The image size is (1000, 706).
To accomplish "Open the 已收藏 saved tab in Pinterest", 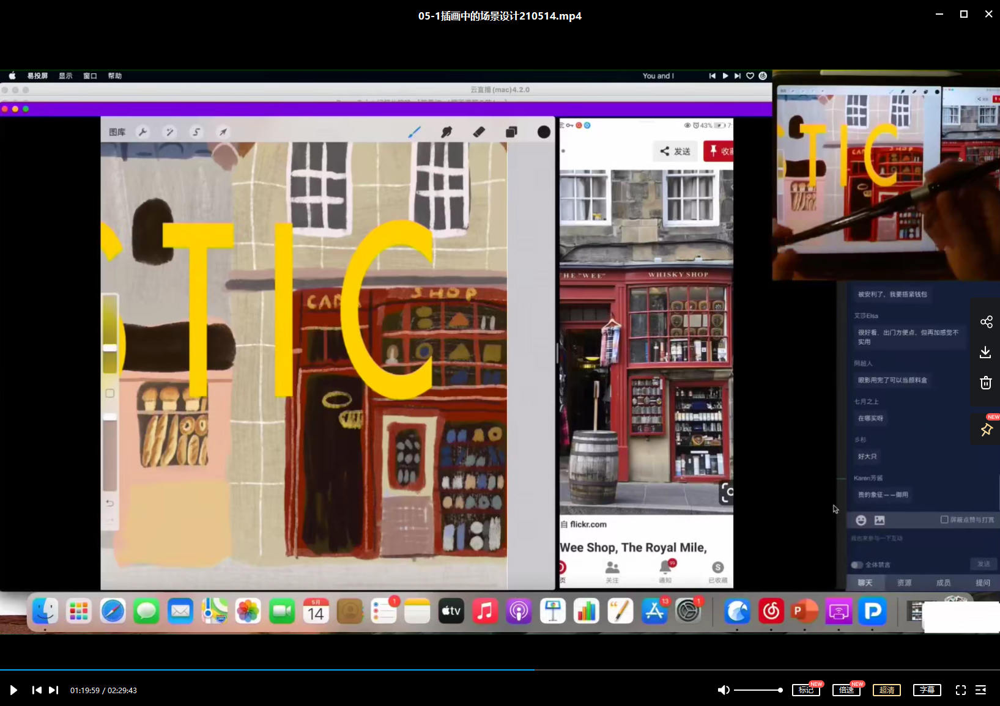I will tap(718, 572).
